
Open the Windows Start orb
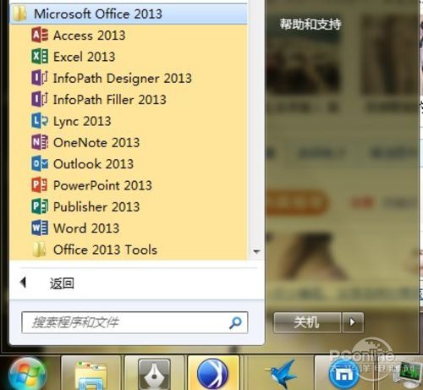coord(27,375)
